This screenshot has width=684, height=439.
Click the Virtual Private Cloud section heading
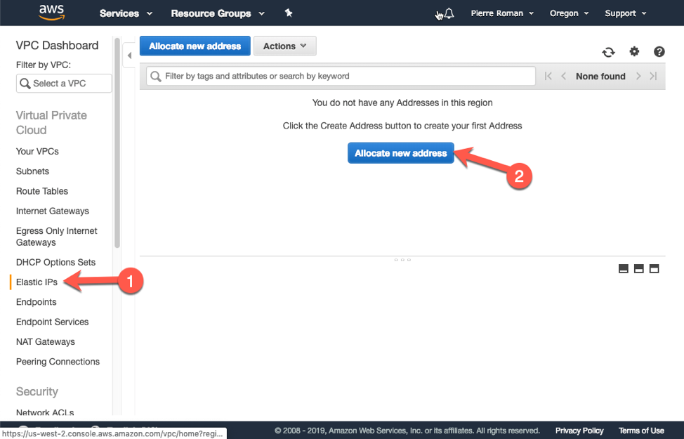51,123
